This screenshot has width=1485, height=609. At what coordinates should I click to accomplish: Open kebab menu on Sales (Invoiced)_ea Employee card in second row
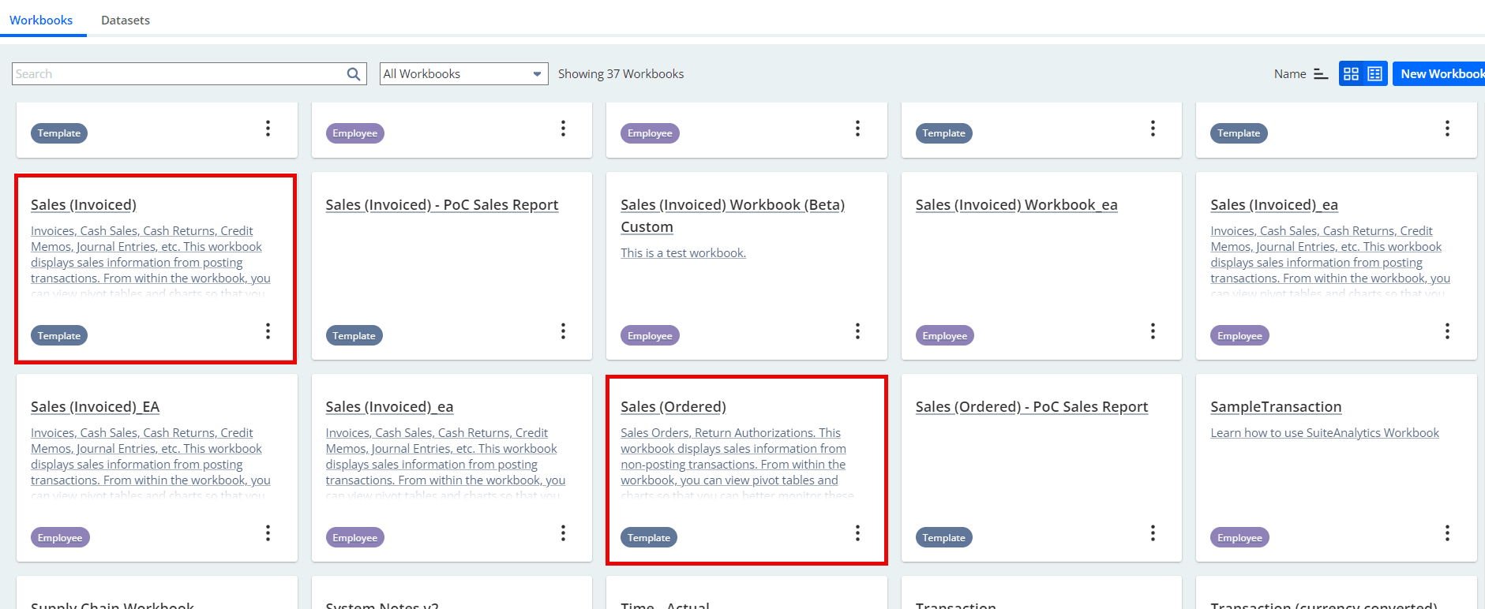click(x=1447, y=331)
